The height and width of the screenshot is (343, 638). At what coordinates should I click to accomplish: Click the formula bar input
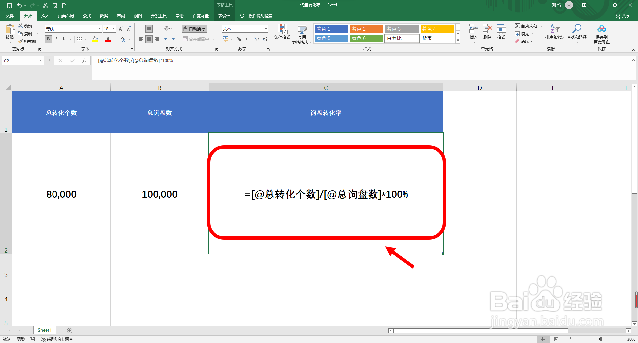pos(362,68)
